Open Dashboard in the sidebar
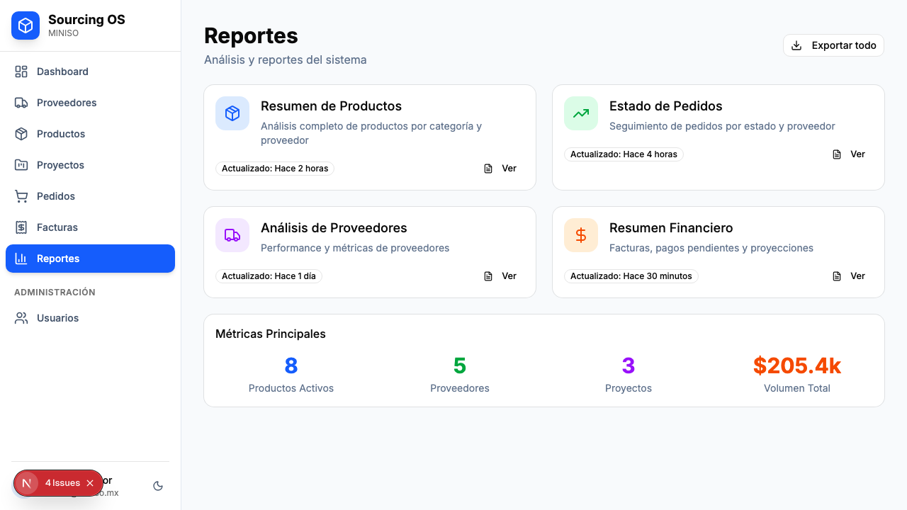 coord(90,72)
